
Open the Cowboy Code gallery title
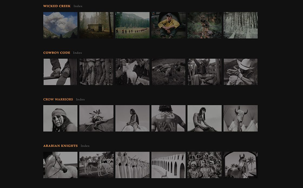click(57, 52)
